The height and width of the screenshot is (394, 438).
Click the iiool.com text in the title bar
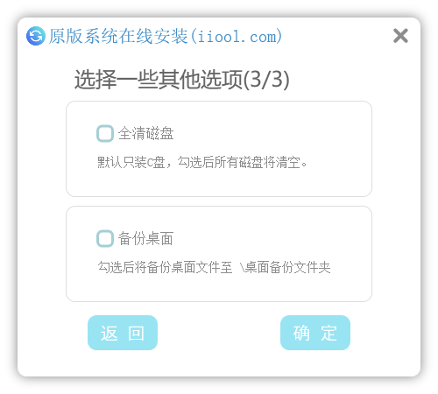pos(237,37)
